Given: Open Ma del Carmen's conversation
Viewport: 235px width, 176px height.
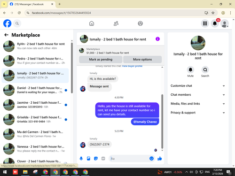Looking at the screenshot, I should coord(35,134).
